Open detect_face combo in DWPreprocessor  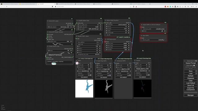[118, 47]
